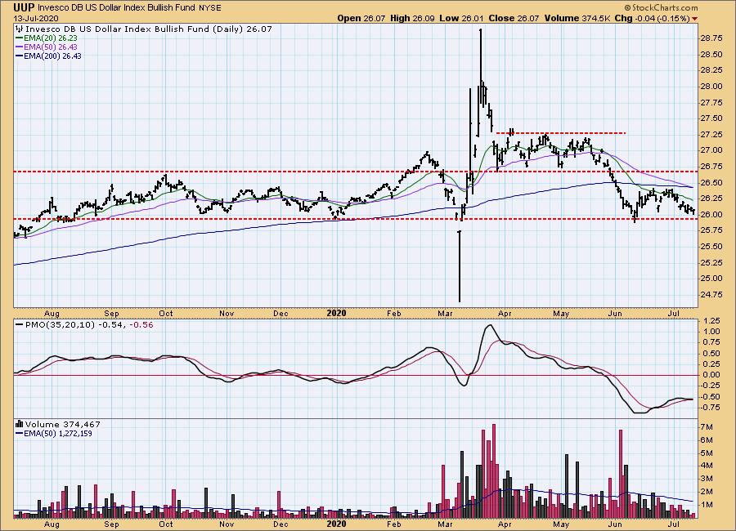Image resolution: width=736 pixels, height=531 pixels.
Task: Click the EMA(50) 1,272,159 volume legend label
Action: [x=58, y=434]
